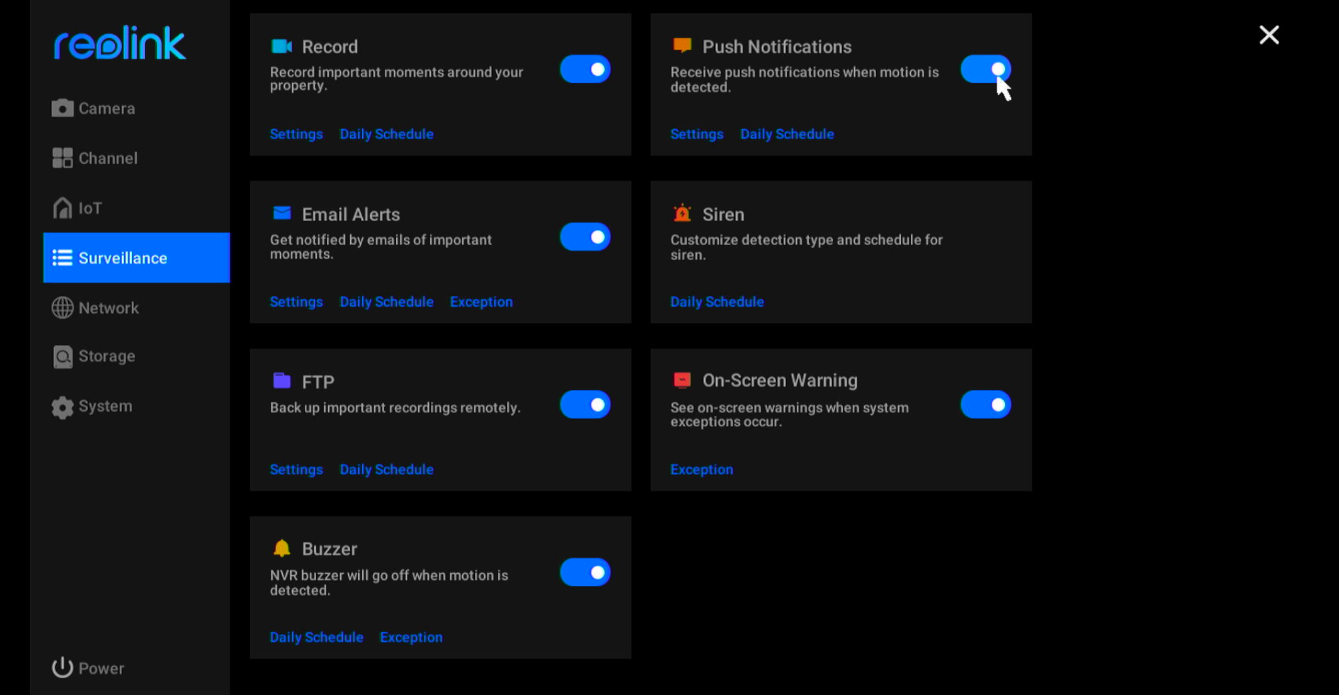Click the Email Alerts envelope icon
The height and width of the screenshot is (695, 1339).
pos(282,213)
